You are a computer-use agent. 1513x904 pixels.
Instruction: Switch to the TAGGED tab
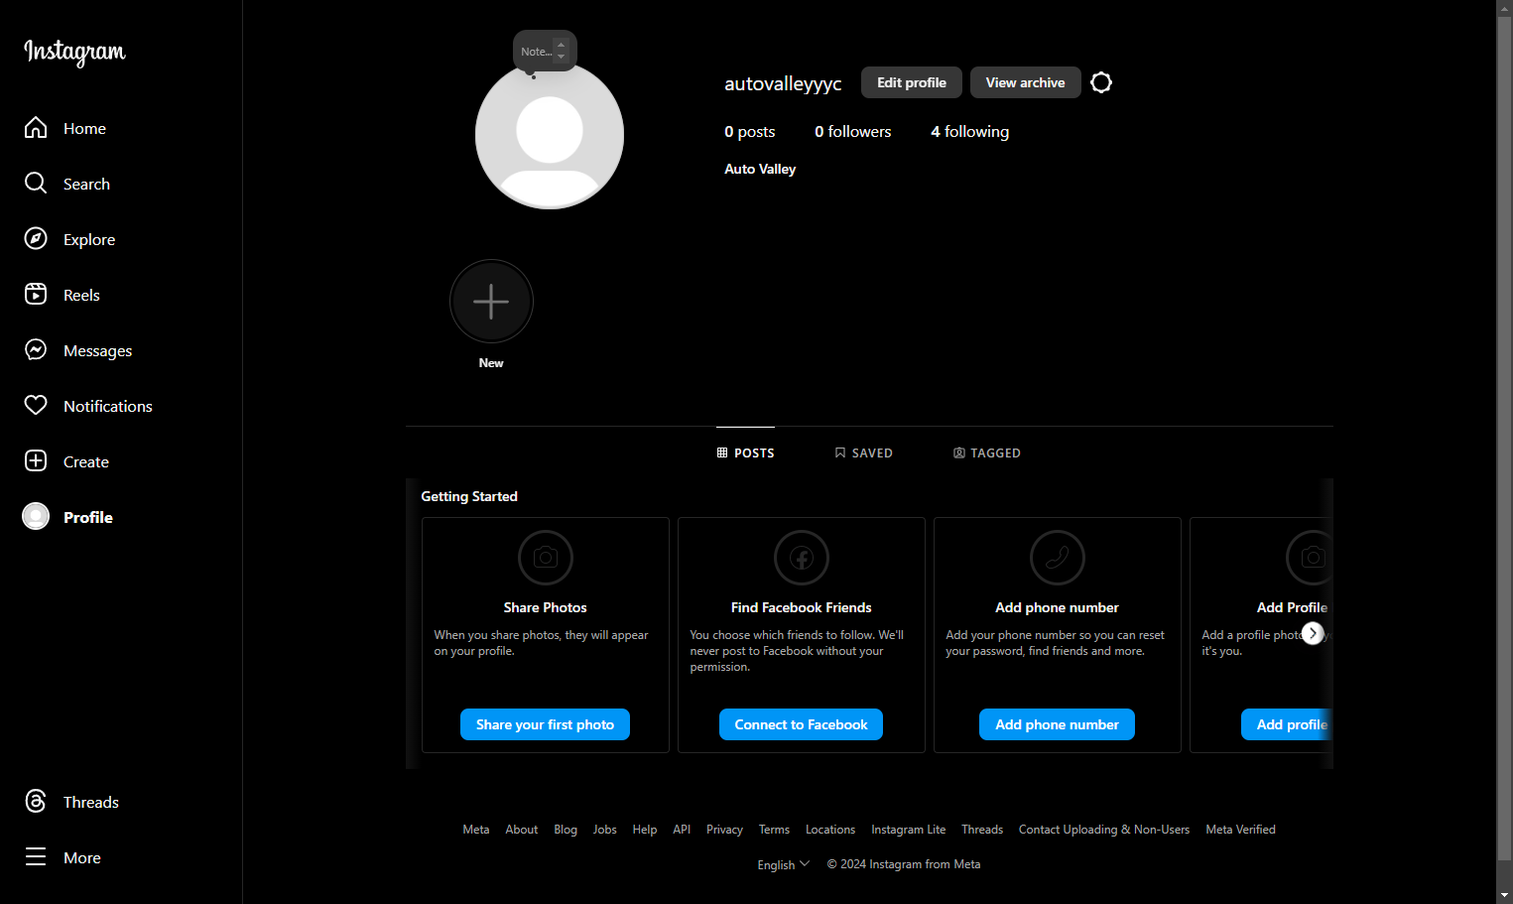point(987,452)
